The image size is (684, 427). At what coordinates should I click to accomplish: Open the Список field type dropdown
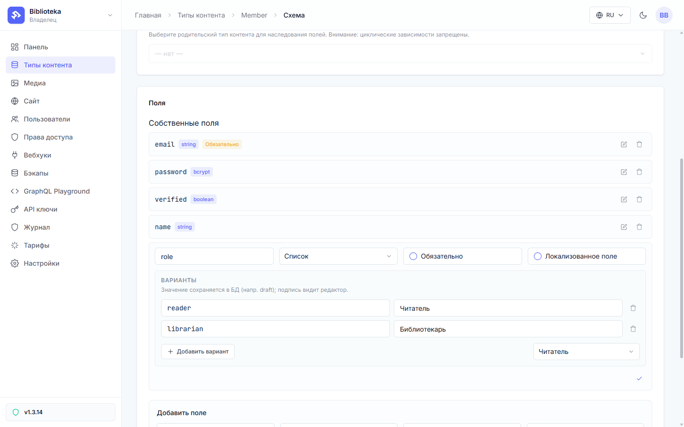click(338, 256)
